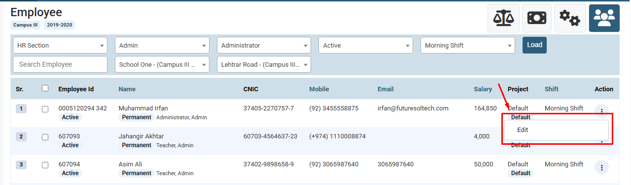Click the Sr. number 3 badge
This screenshot has width=631, height=185.
[x=21, y=165]
